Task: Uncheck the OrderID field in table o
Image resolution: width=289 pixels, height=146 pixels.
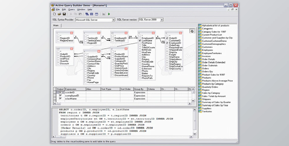Action: pyautogui.click(x=167, y=38)
